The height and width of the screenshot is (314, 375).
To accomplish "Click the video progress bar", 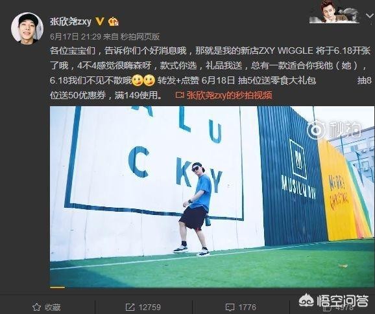I will pos(212,287).
